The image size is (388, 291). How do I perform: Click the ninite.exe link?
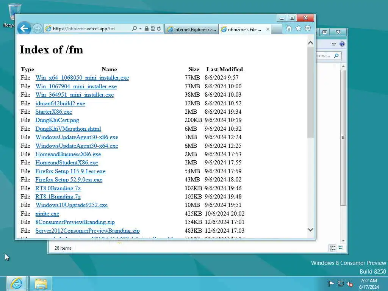[x=47, y=214]
